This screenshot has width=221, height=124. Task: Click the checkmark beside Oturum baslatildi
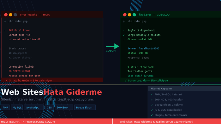[x=124, y=39]
